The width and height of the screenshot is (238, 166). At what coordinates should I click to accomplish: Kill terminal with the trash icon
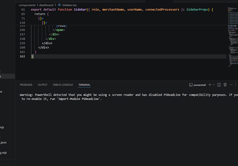click(225, 85)
